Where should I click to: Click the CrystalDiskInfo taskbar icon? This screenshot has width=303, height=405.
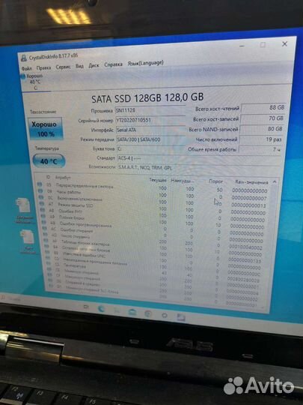pyautogui.click(x=181, y=317)
